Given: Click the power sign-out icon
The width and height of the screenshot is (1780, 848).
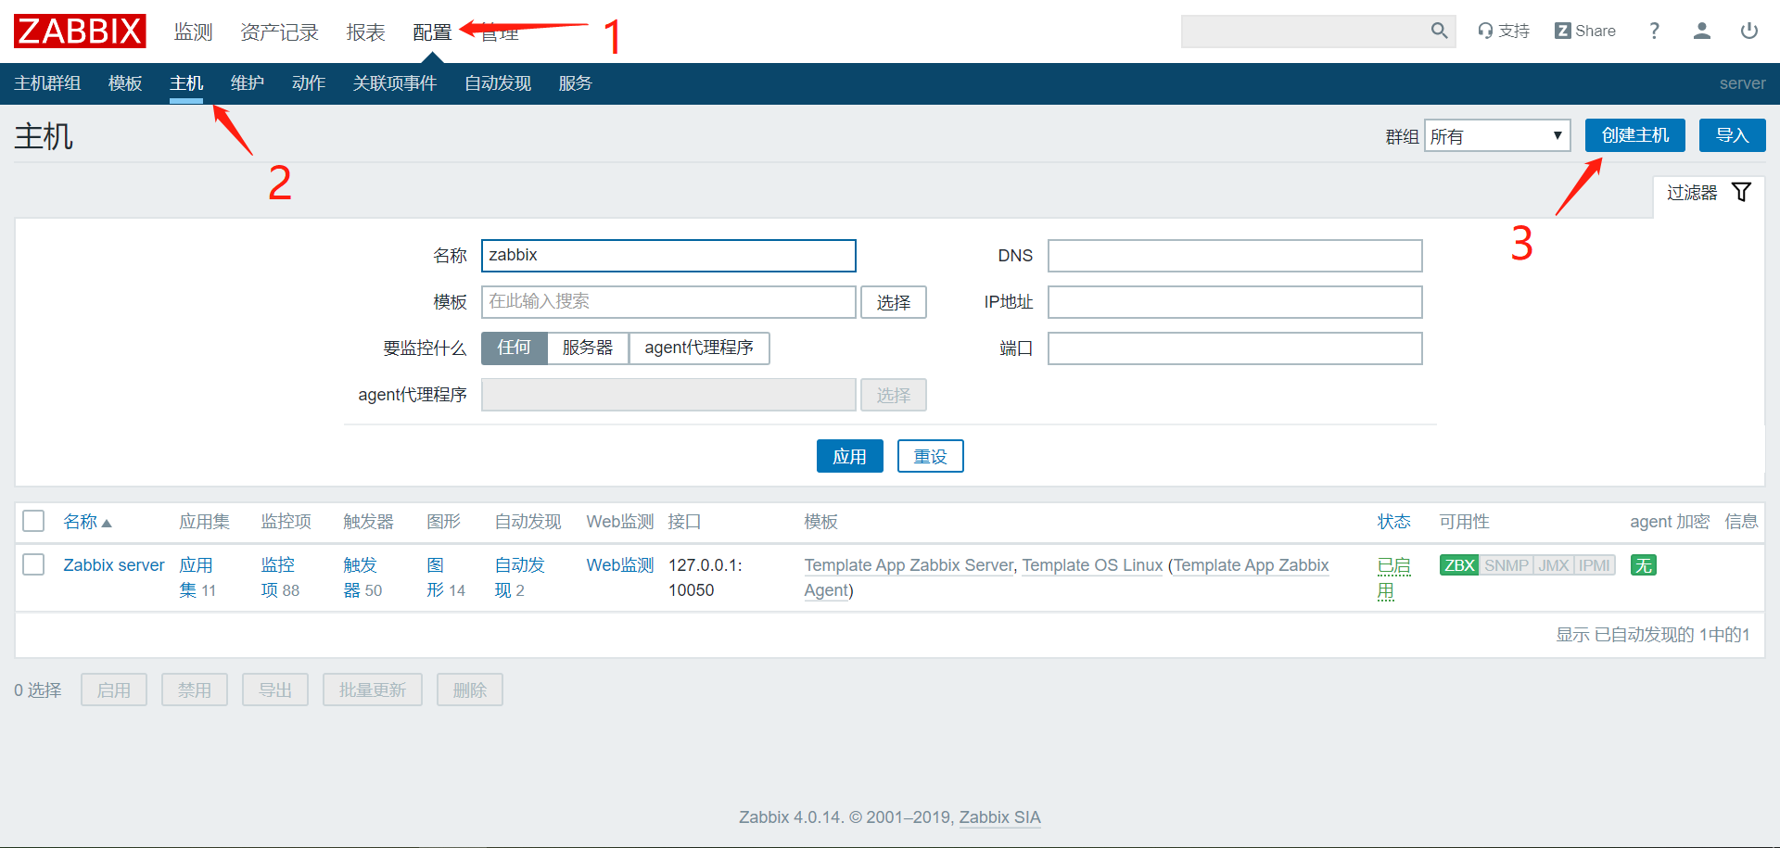Looking at the screenshot, I should [x=1749, y=31].
